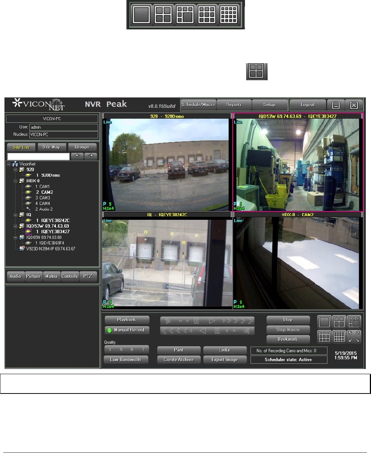The height and width of the screenshot is (453, 371).
Task: Click the play forward triangle
Action: [x=212, y=321]
